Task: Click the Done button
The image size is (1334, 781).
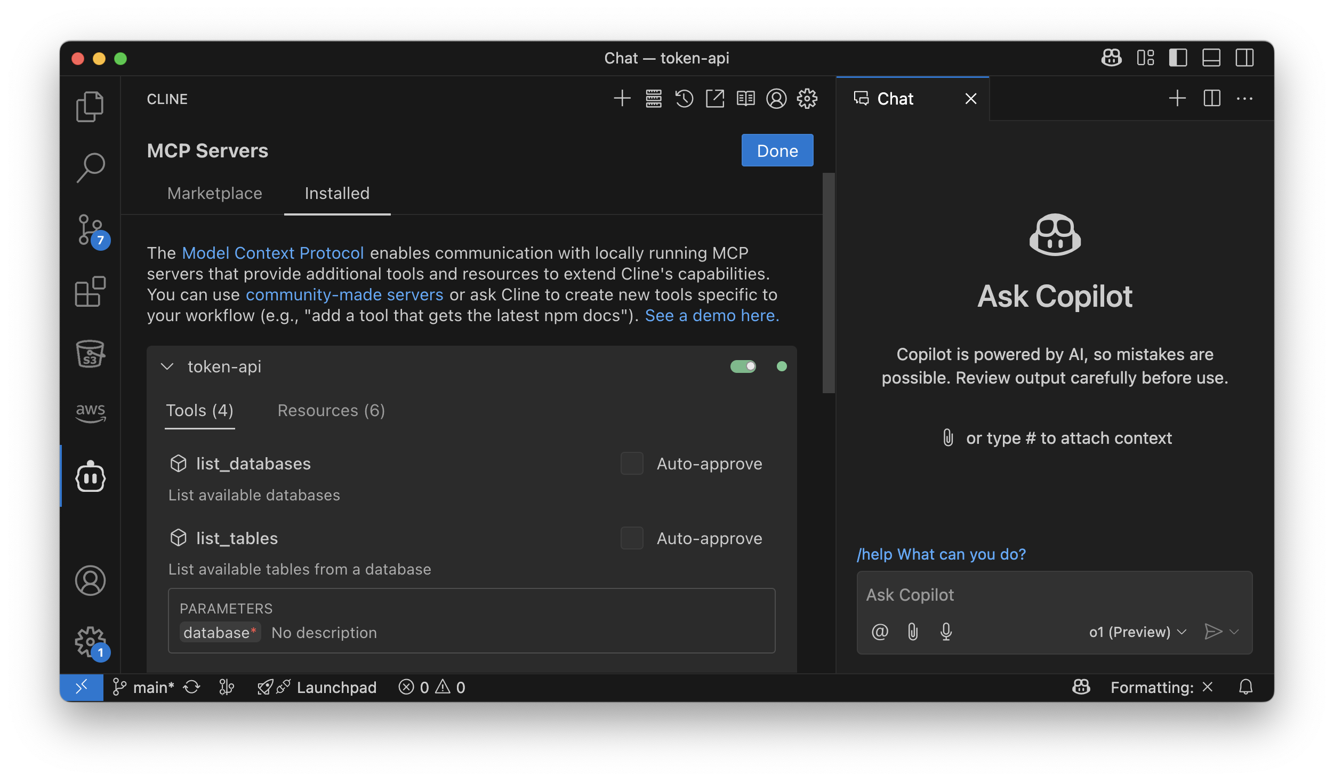Action: [x=777, y=150]
